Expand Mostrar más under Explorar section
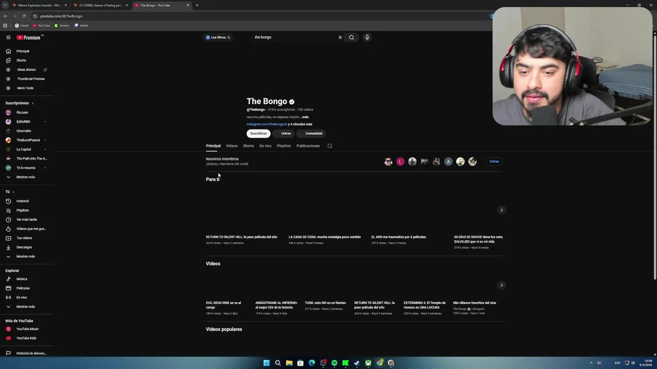 click(27, 307)
